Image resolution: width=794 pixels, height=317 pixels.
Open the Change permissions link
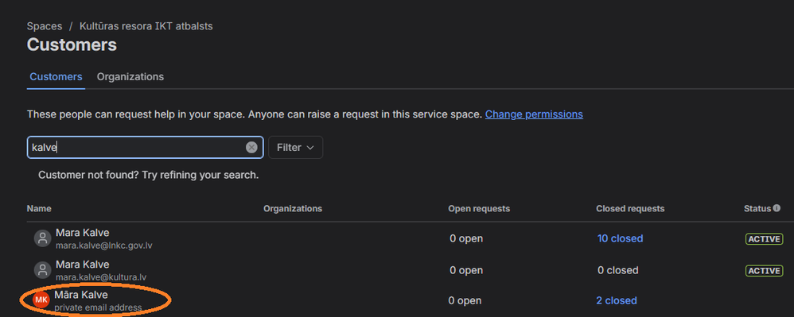pyautogui.click(x=534, y=114)
